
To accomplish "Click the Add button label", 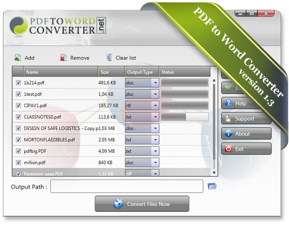I will 29,58.
